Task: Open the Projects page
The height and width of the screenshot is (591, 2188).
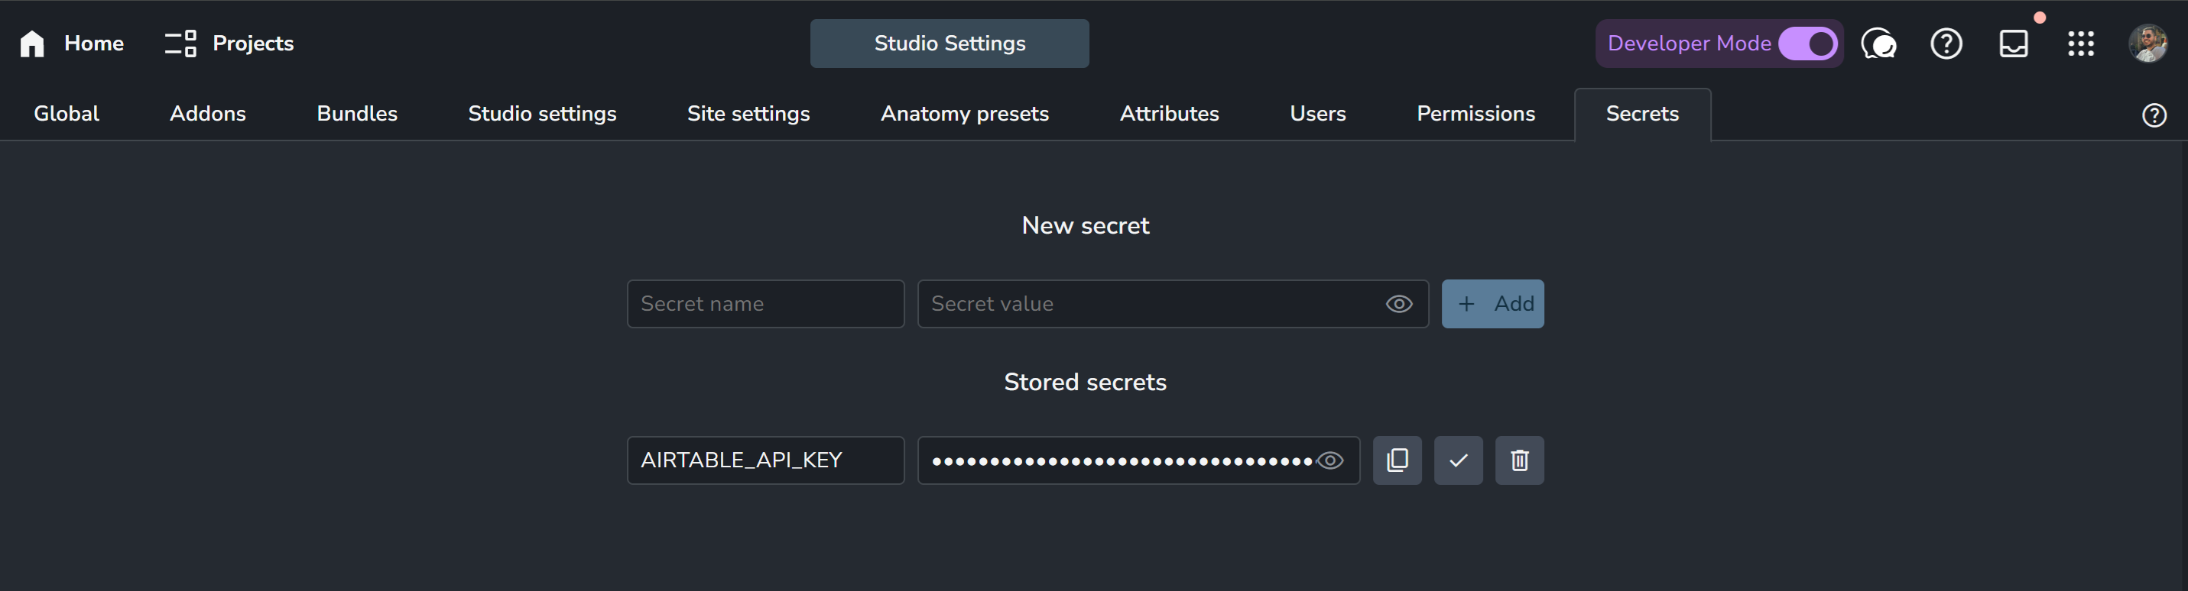Action: click(x=229, y=44)
